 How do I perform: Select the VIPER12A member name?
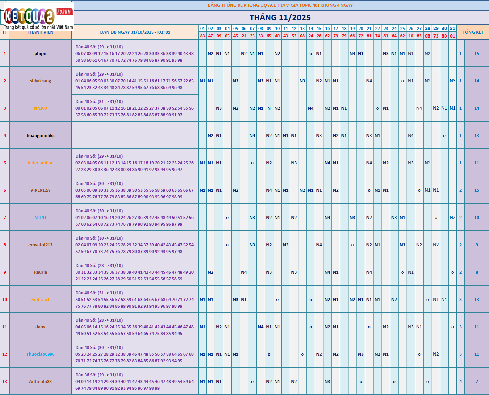[40, 190]
